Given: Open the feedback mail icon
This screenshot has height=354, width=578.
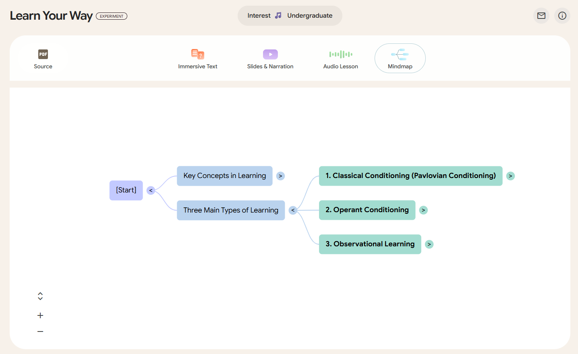Looking at the screenshot, I should tap(541, 16).
